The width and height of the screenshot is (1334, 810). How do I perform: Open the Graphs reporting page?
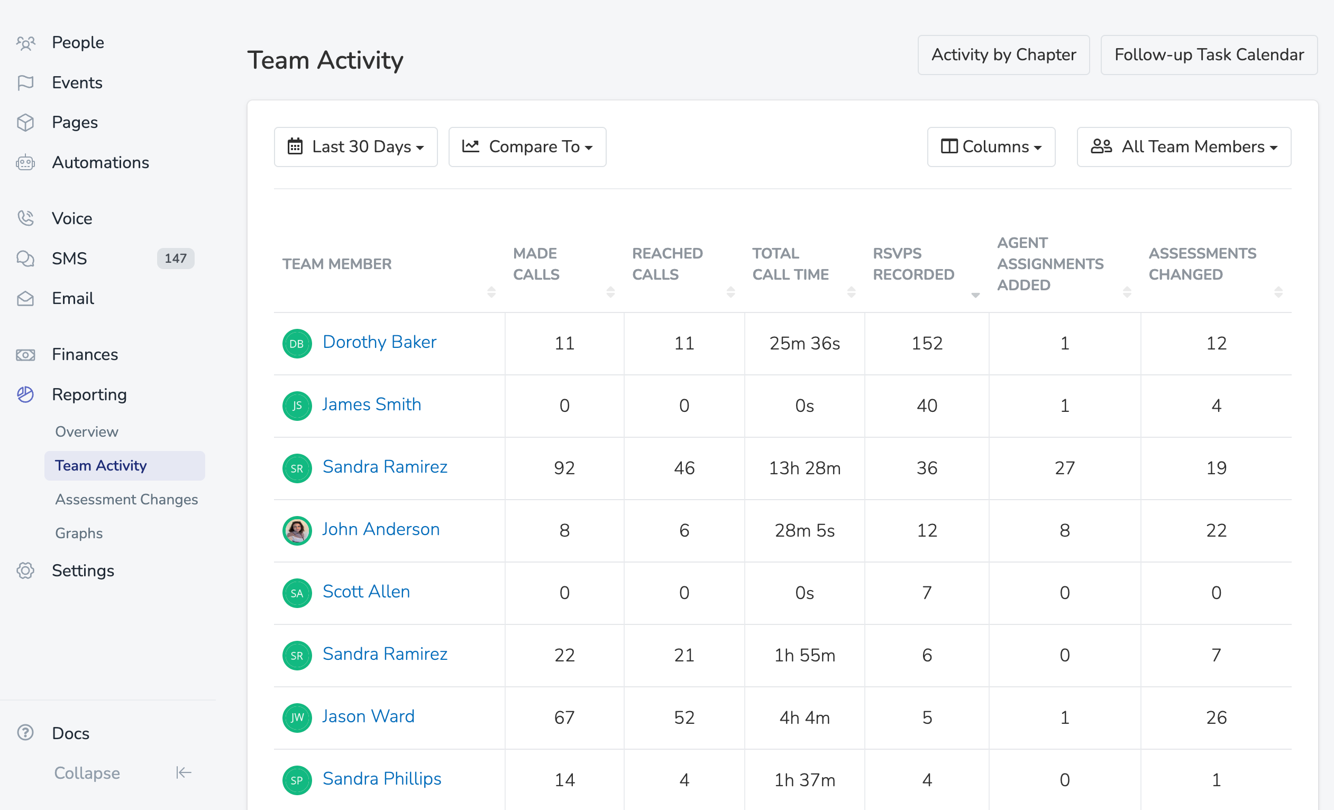(x=79, y=533)
